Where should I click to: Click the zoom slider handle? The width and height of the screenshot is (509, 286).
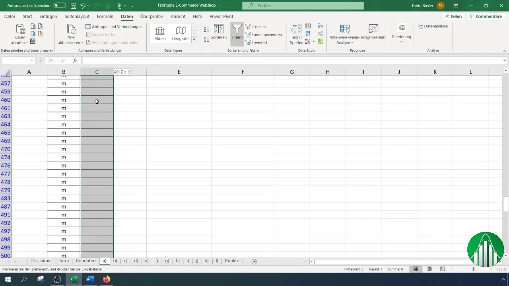473,269
